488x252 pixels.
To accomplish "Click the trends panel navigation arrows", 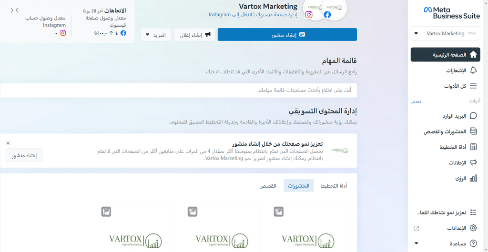I will pyautogui.click(x=14, y=10).
